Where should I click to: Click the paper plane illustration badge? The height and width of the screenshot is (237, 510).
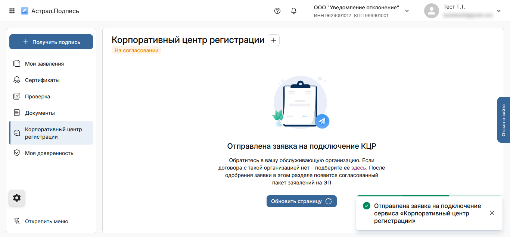tap(322, 121)
